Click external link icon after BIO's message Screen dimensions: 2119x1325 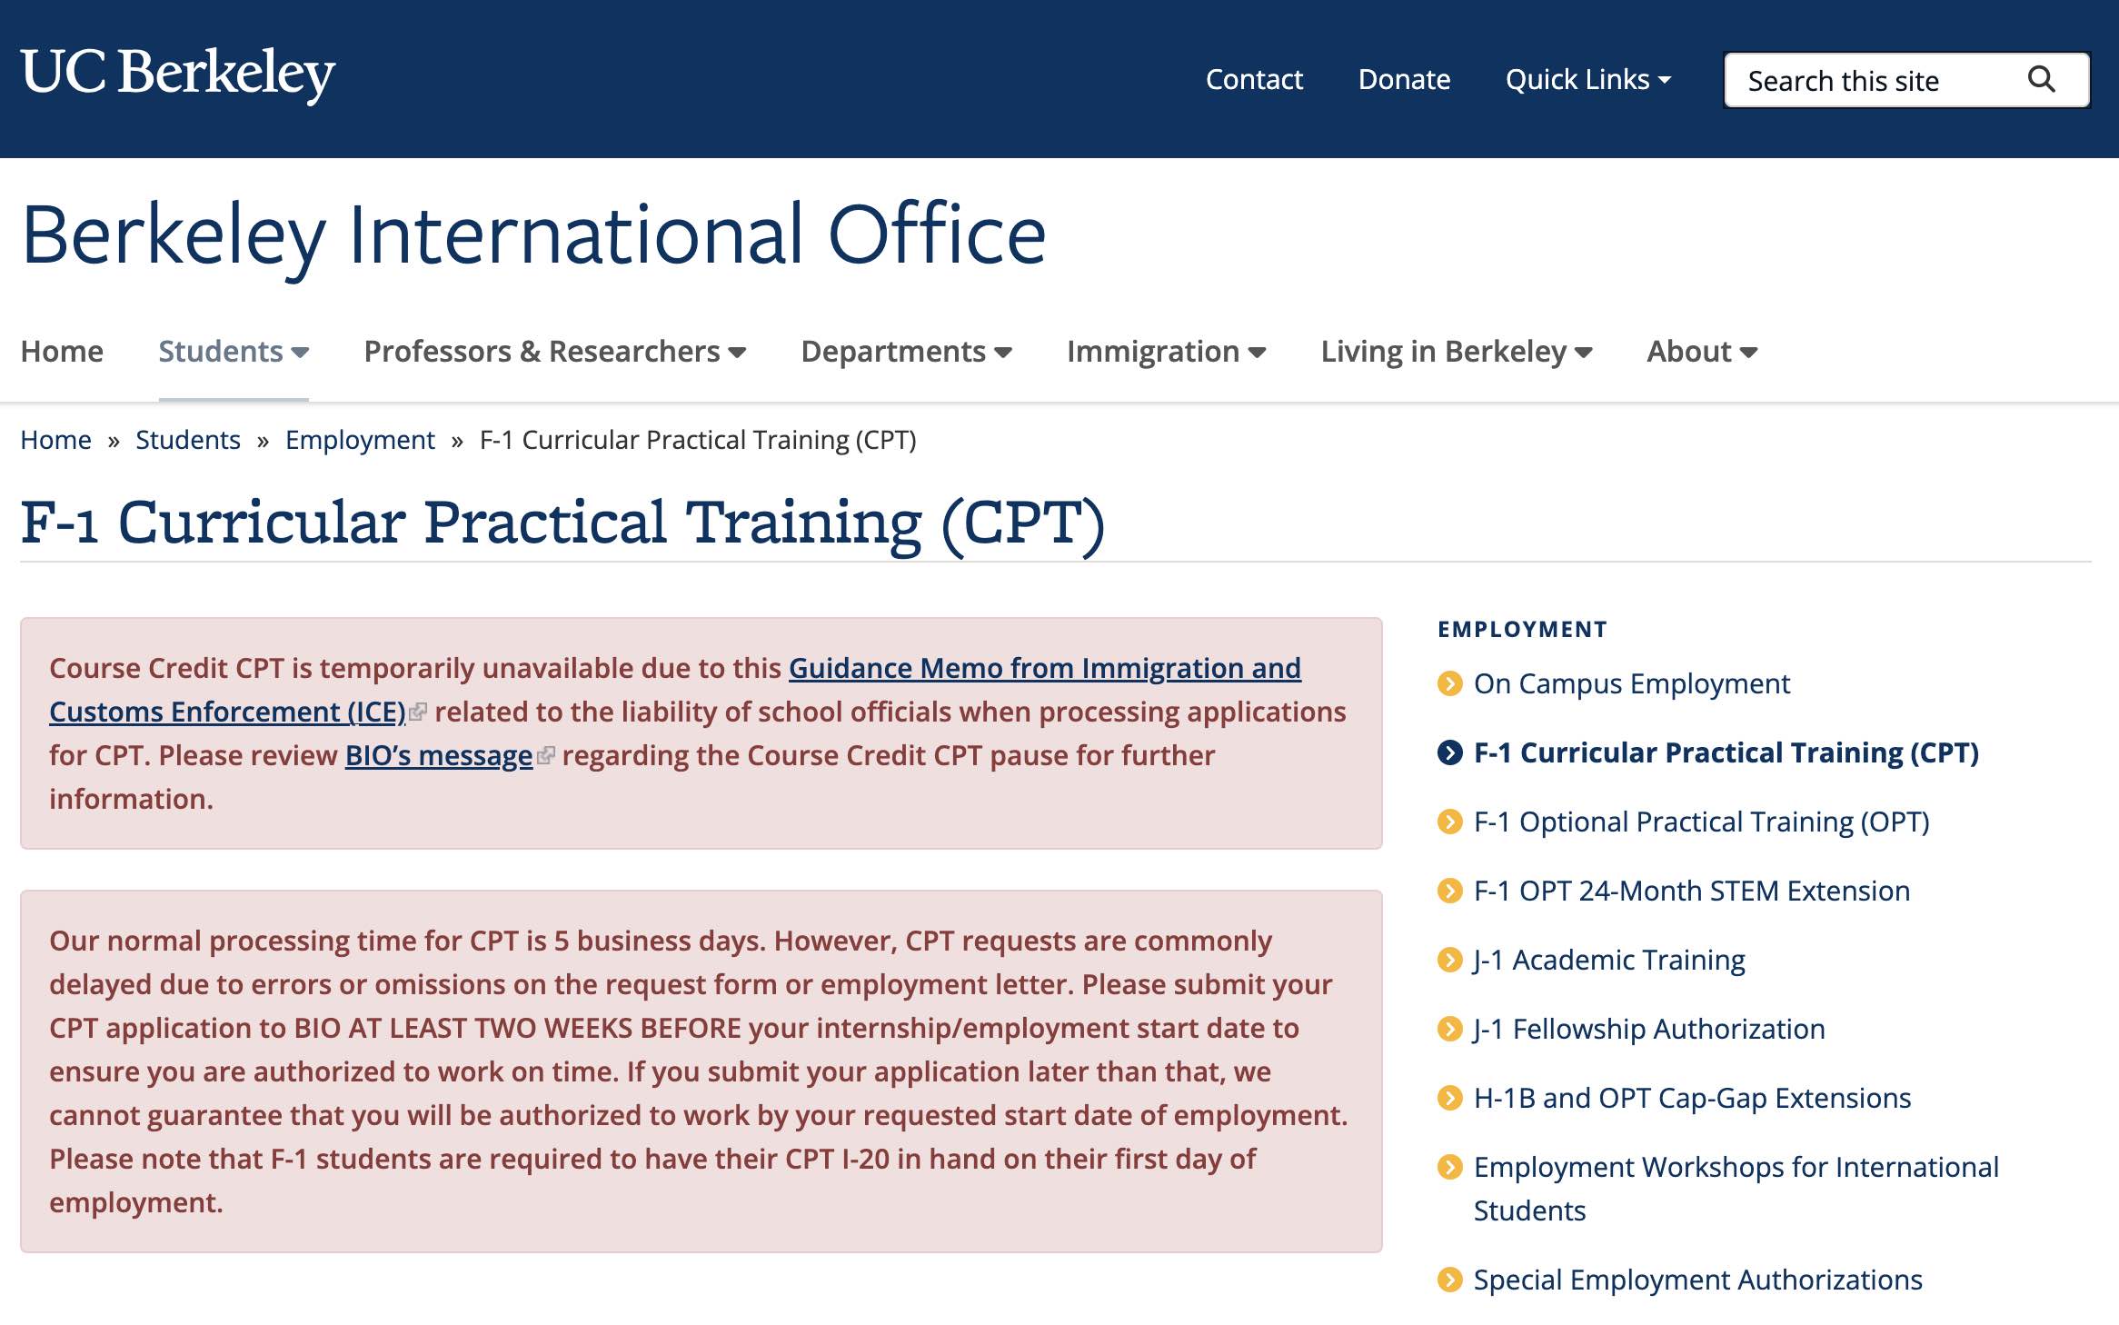(545, 756)
